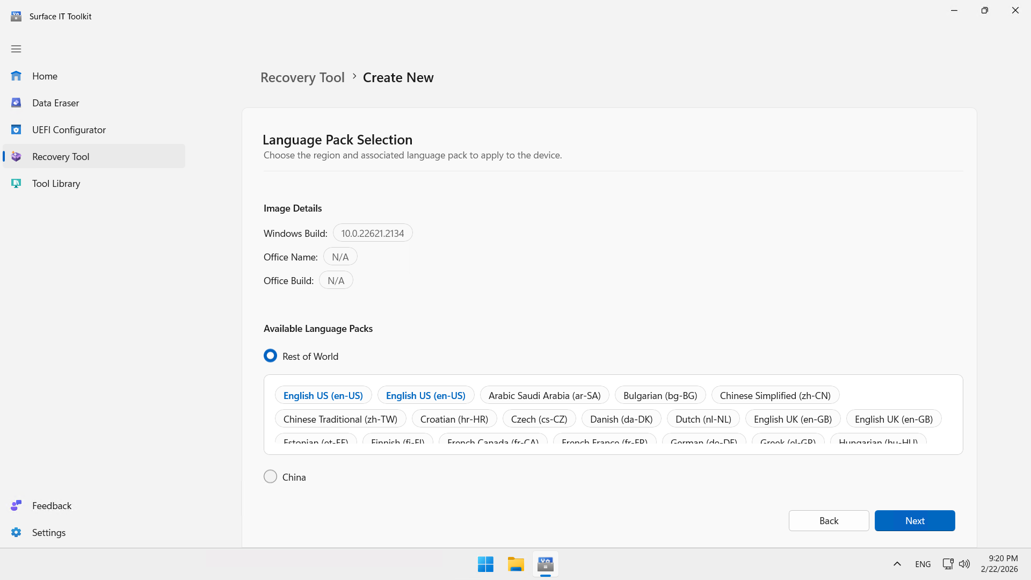
Task: Open File Explorer from the taskbar
Action: coord(515,564)
